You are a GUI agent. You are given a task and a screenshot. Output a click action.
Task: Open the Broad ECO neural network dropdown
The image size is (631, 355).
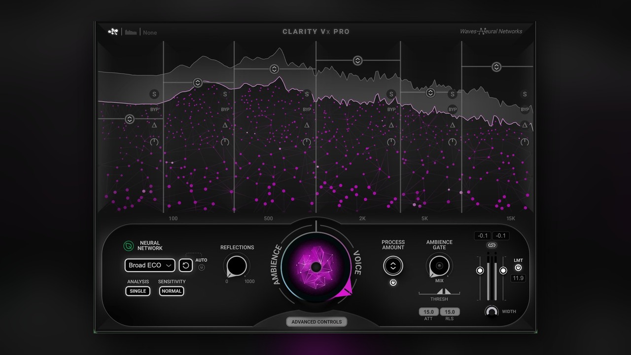click(x=150, y=265)
